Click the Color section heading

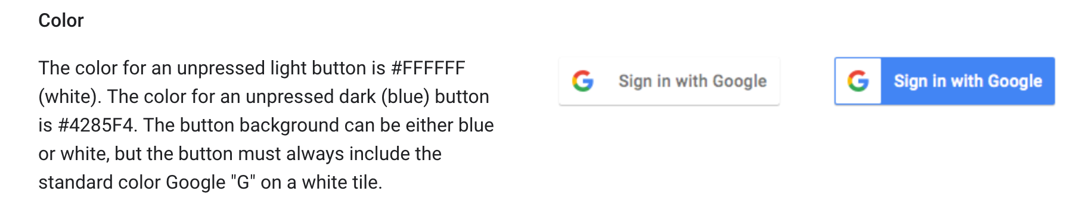click(61, 21)
